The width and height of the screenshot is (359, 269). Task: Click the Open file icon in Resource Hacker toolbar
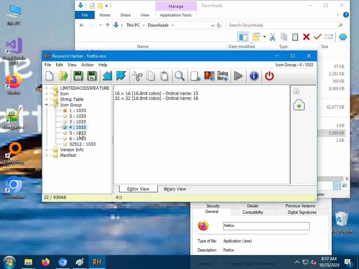point(63,76)
